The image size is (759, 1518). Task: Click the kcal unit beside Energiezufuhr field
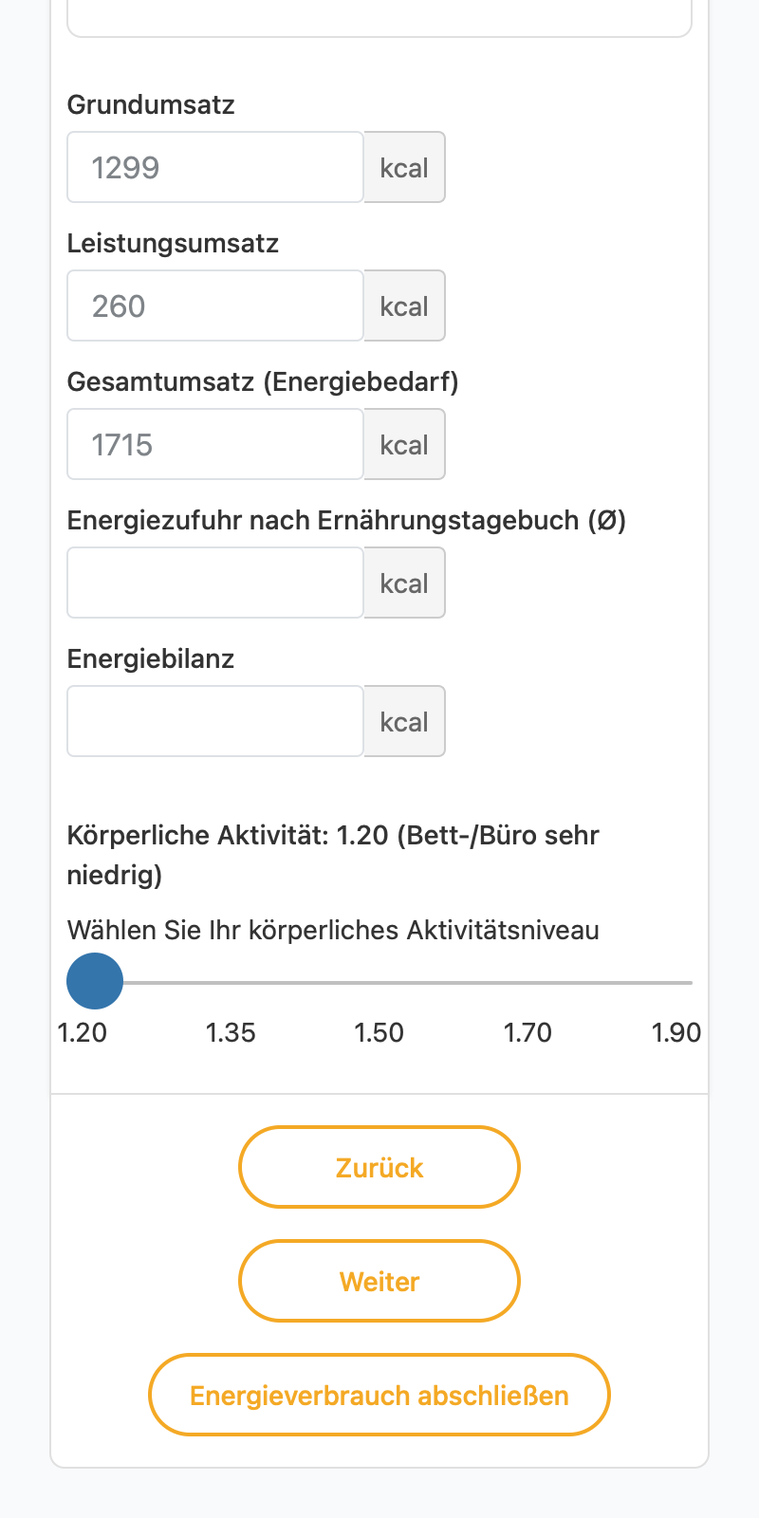click(404, 583)
